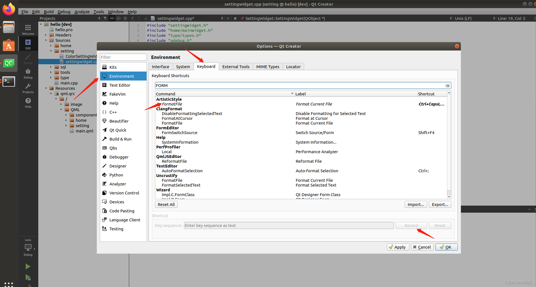Screen dimensions: 536x287
Task: Click the Export... button
Action: (440, 205)
